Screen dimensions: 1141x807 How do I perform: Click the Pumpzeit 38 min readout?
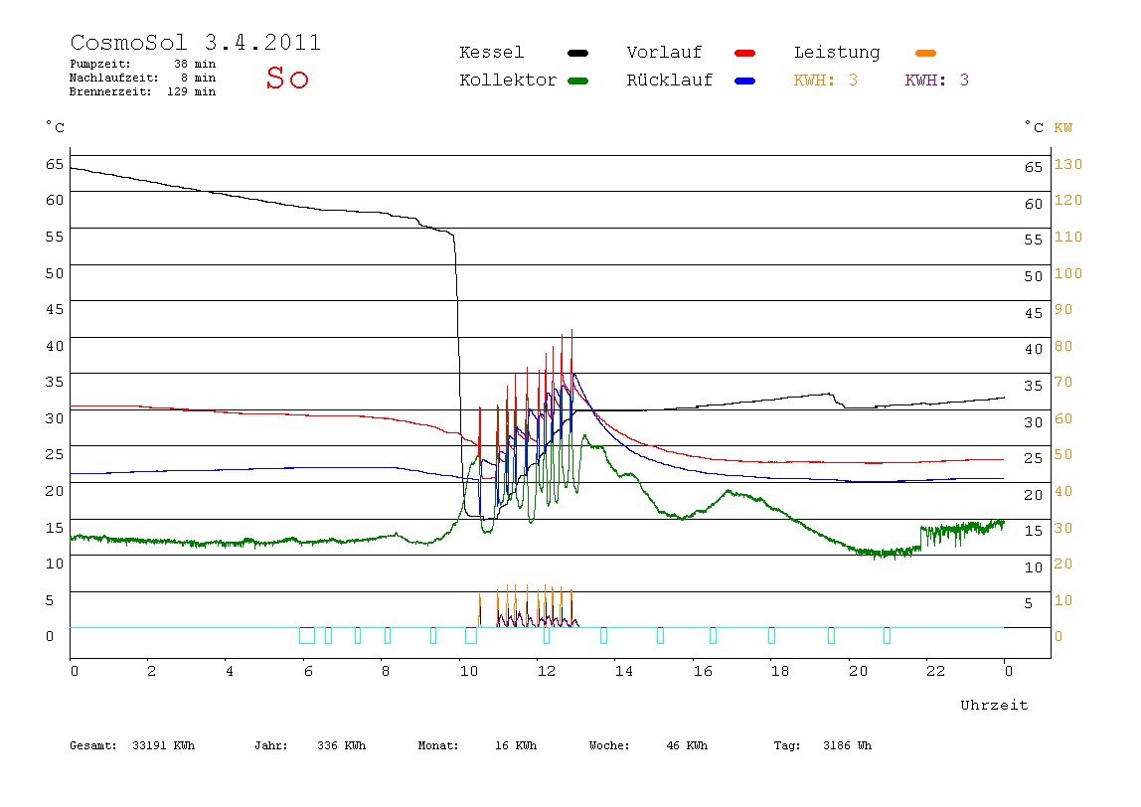[143, 64]
